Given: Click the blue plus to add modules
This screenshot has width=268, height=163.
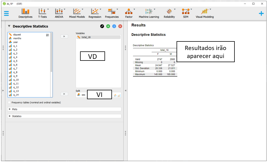Looking at the screenshot, I should pos(261,13).
